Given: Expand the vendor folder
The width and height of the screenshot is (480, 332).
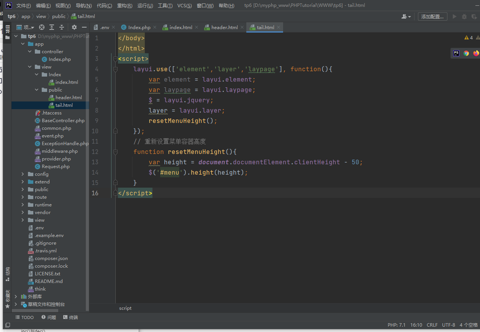Looking at the screenshot, I should point(23,213).
